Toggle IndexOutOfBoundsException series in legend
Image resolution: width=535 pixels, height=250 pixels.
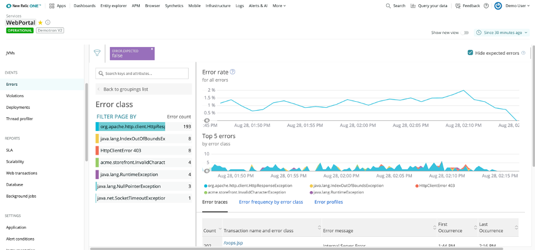346,186
